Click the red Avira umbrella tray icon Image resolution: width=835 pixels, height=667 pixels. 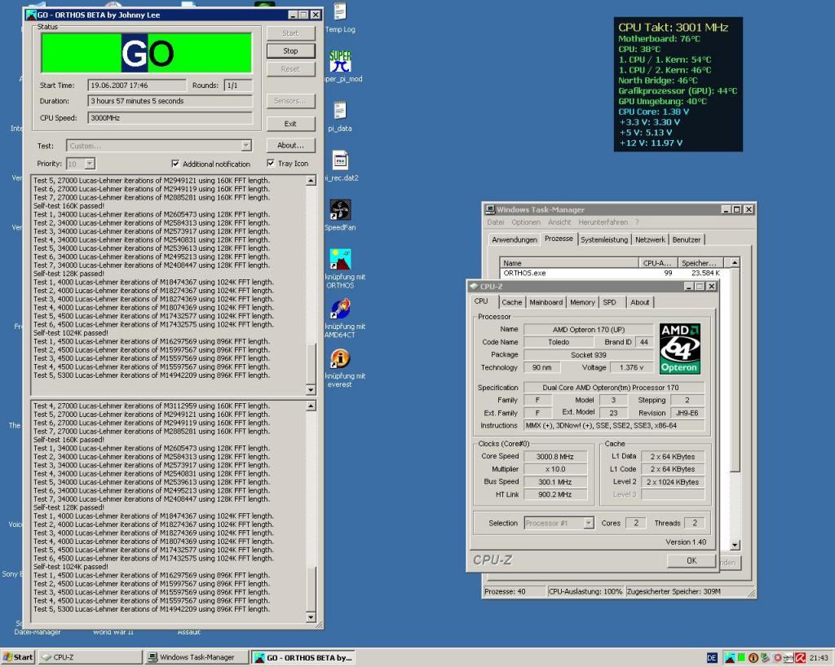click(801, 658)
